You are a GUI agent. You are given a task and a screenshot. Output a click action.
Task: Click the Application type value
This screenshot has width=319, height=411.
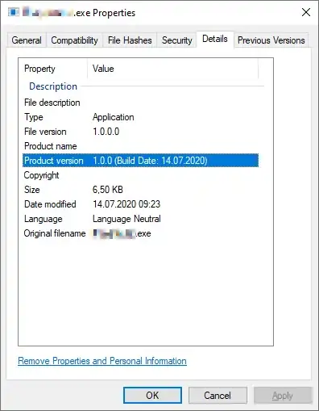[x=114, y=117]
